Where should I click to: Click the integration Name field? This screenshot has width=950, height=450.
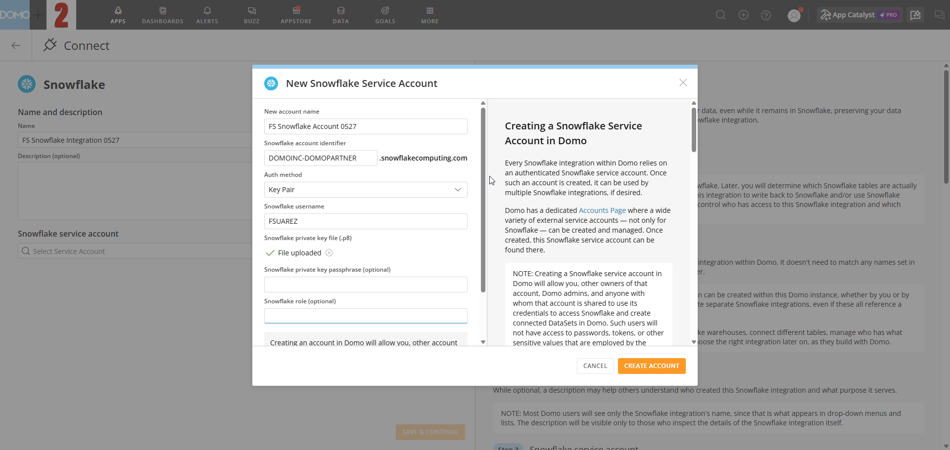135,140
